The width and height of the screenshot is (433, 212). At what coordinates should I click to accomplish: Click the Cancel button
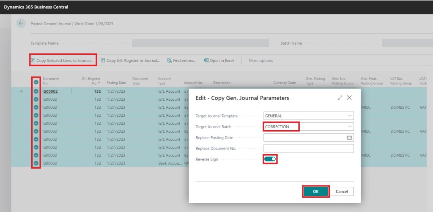341,191
